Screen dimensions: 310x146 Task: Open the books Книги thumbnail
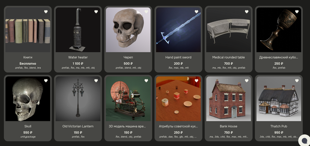(x=28, y=30)
